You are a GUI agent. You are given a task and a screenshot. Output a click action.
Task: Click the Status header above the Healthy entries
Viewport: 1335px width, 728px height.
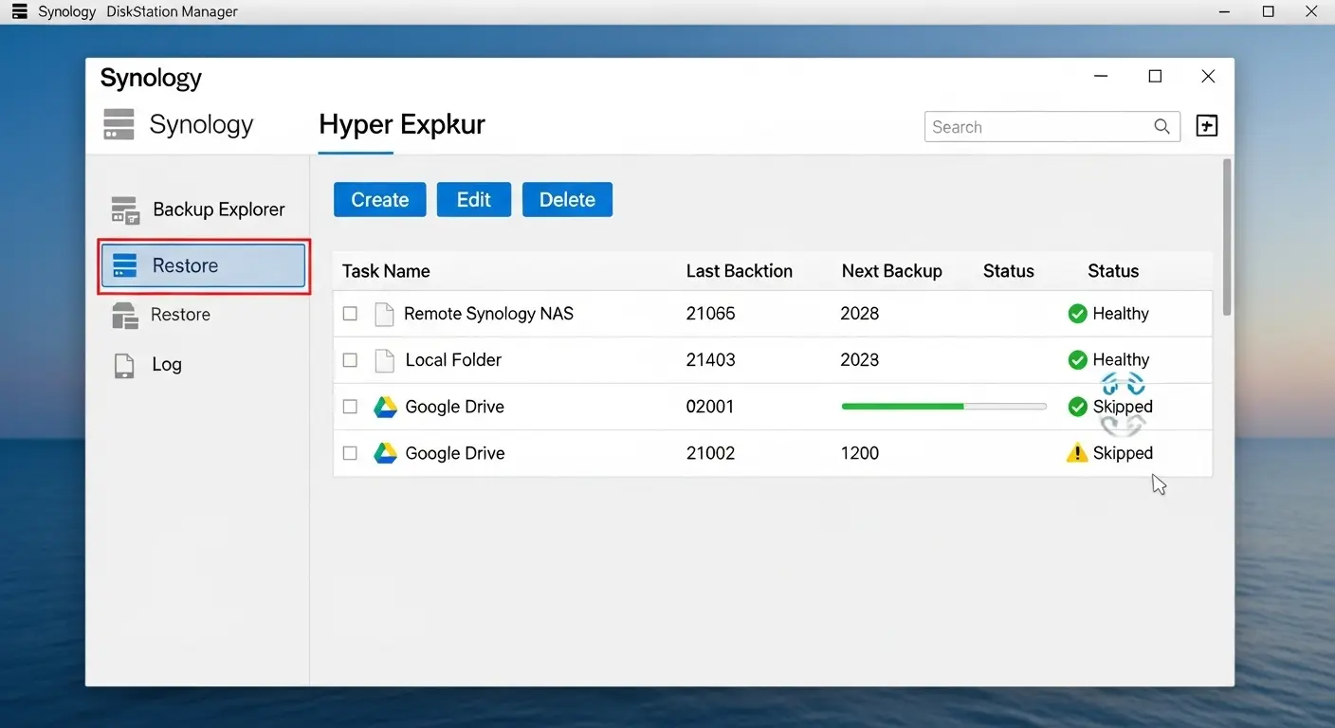tap(1113, 271)
